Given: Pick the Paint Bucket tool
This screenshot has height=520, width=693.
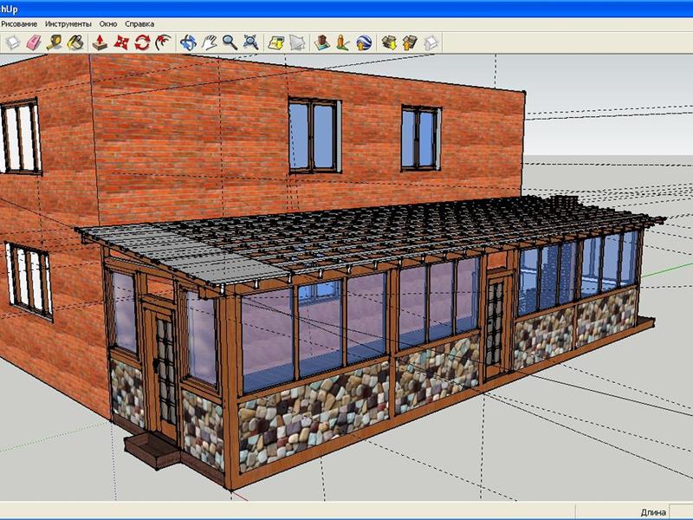Looking at the screenshot, I should click(x=76, y=42).
